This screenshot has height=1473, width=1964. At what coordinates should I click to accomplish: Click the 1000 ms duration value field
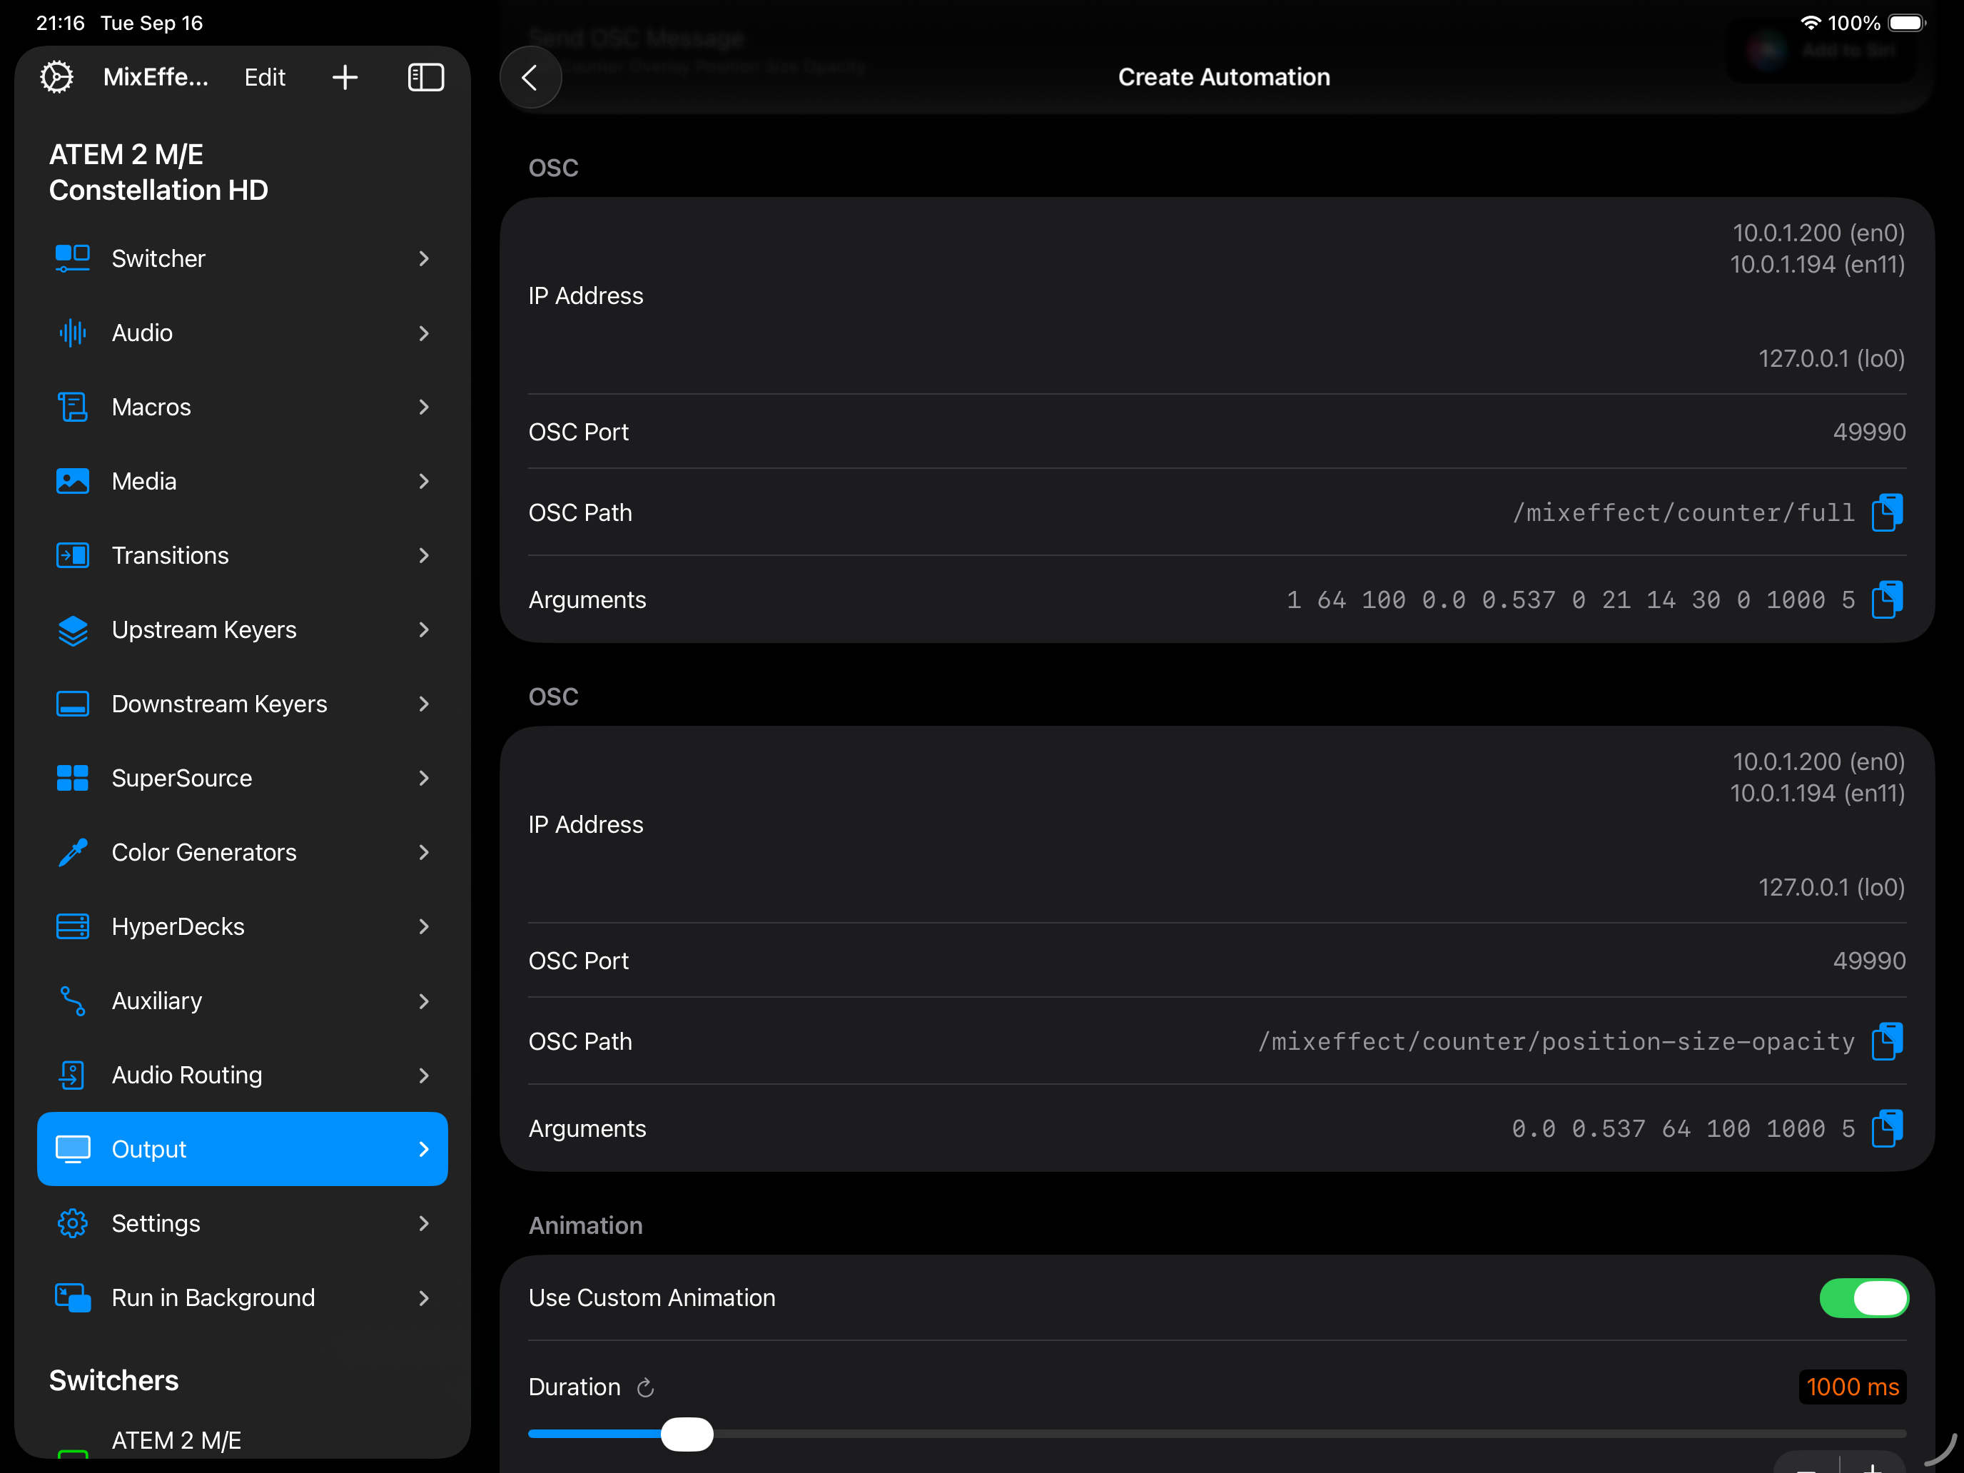1851,1387
